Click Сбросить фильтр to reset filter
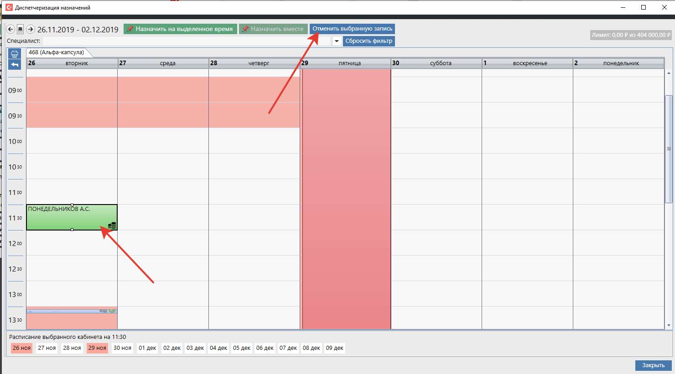This screenshot has width=675, height=374. [369, 41]
